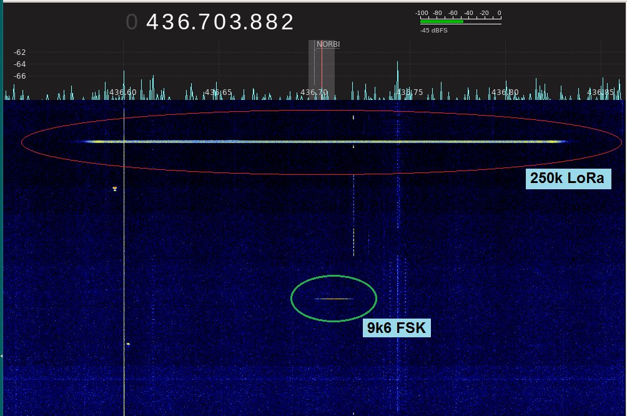The image size is (627, 416).
Task: Click the wide LoRa signal streak in waterfall
Action: 325,142
